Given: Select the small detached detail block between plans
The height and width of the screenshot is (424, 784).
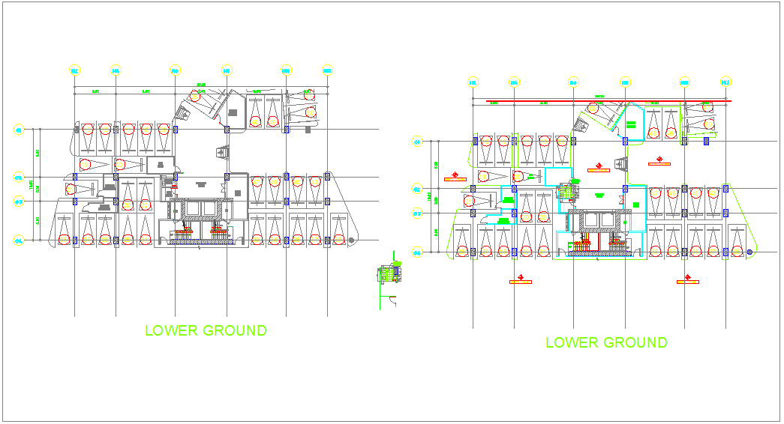Looking at the screenshot, I should click(x=389, y=273).
